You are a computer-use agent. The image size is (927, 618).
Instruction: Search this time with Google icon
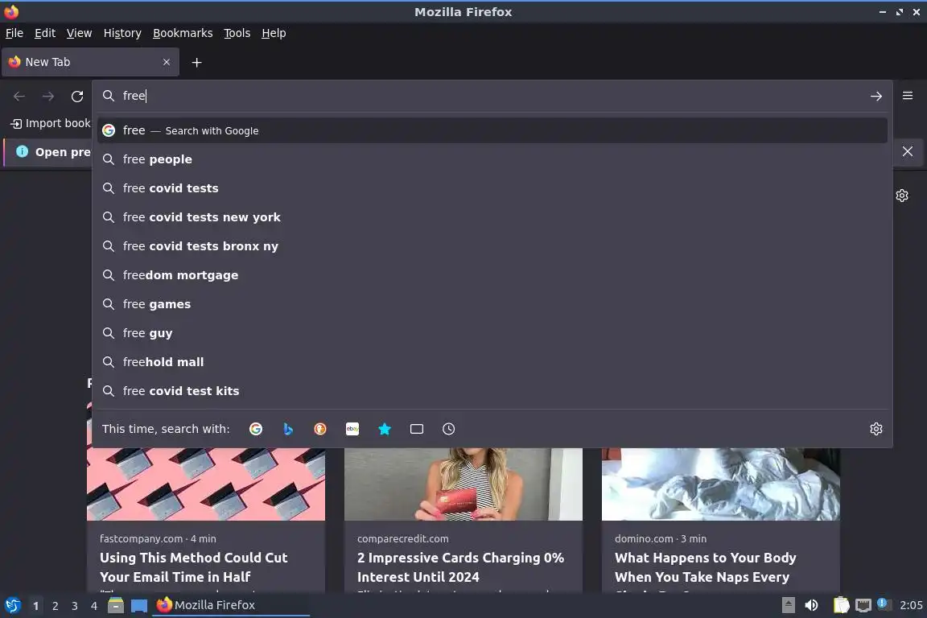click(x=255, y=429)
